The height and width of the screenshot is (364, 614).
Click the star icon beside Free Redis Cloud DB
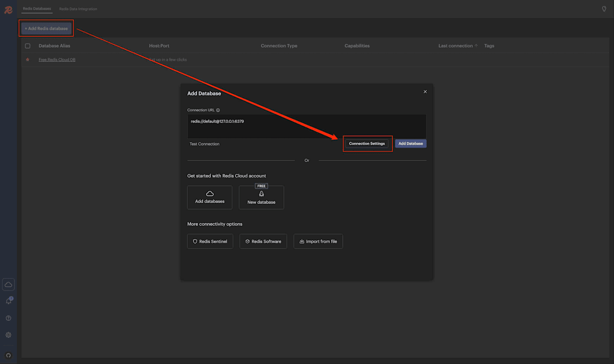coord(28,60)
